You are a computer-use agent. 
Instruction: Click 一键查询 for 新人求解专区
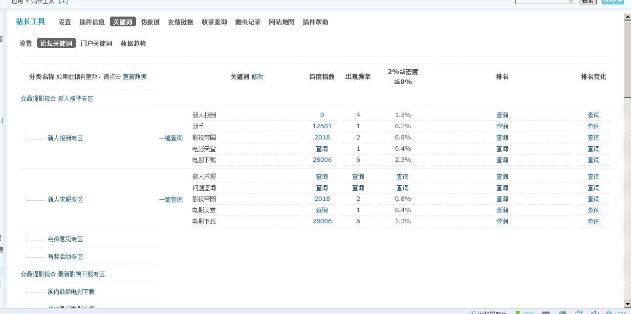pos(171,199)
